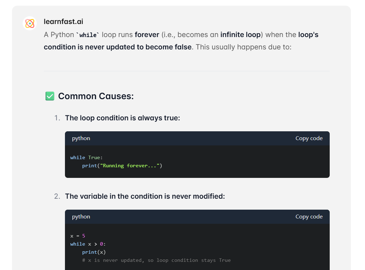Click the '# x is never updated' comment
The height and width of the screenshot is (270, 365).
click(x=156, y=260)
